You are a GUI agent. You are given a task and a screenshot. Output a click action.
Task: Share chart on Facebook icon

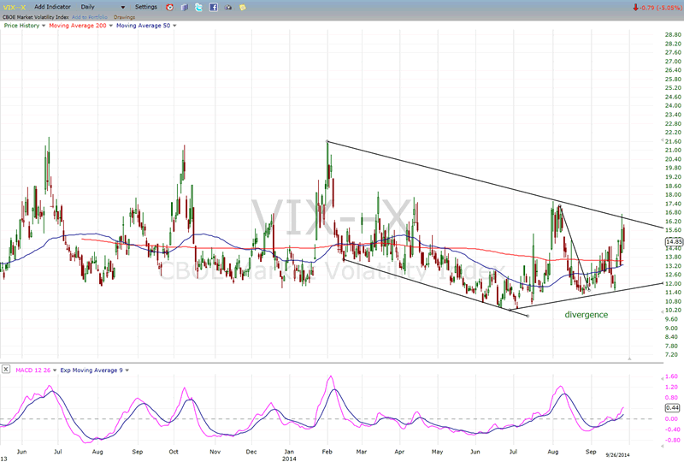coord(213,7)
